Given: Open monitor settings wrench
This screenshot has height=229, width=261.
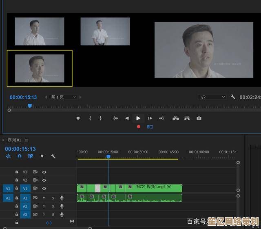Looking at the screenshot, I should pyautogui.click(x=233, y=97).
